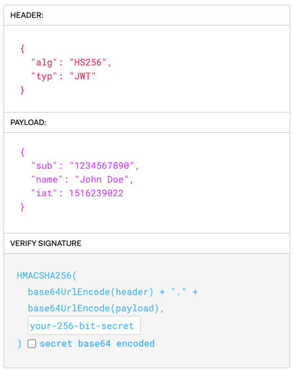
Task: Click the "name" key in payload
Action: 46,179
